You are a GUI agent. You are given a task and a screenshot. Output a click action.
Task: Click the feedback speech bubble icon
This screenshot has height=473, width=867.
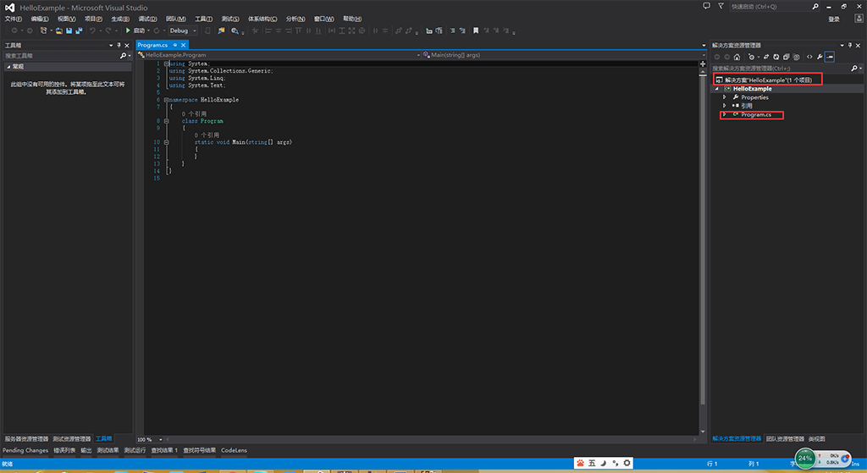707,6
